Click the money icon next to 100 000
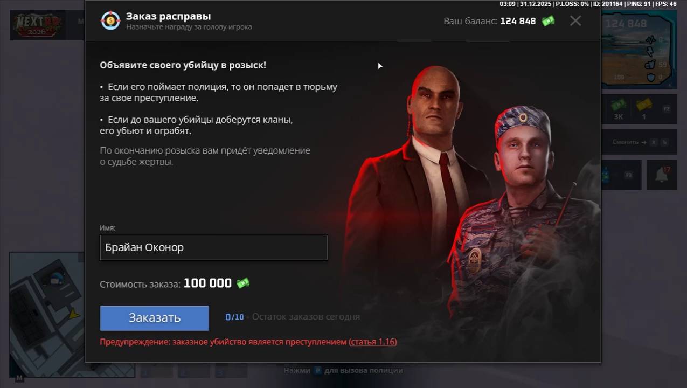Image resolution: width=687 pixels, height=388 pixels. (243, 283)
